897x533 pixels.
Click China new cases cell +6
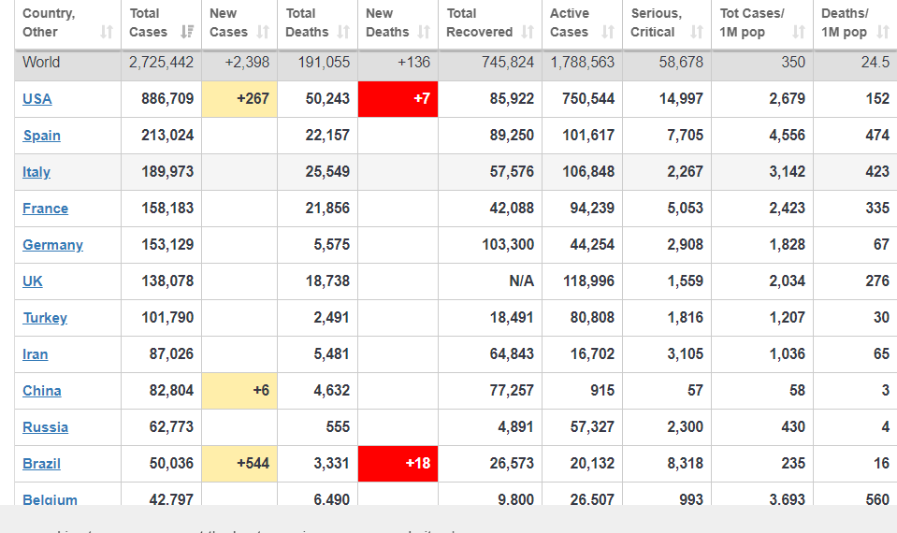(239, 391)
